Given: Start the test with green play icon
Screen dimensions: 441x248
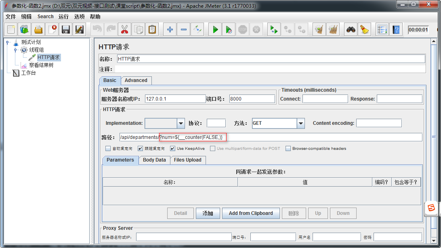Looking at the screenshot, I should tap(215, 29).
